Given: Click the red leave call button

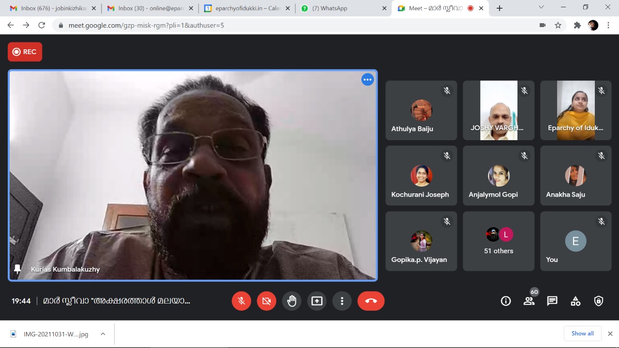Looking at the screenshot, I should pos(371,301).
